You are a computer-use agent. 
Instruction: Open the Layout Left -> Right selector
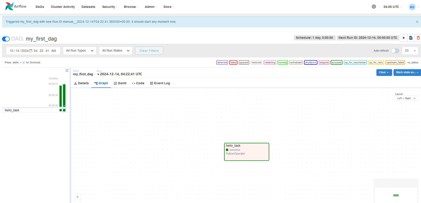406,98
